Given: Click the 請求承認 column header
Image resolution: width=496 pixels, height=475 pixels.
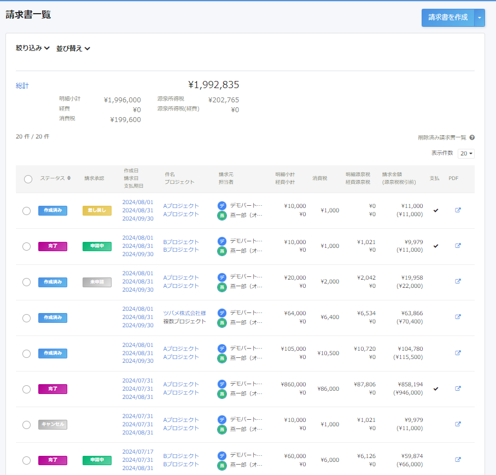Looking at the screenshot, I should (x=94, y=178).
